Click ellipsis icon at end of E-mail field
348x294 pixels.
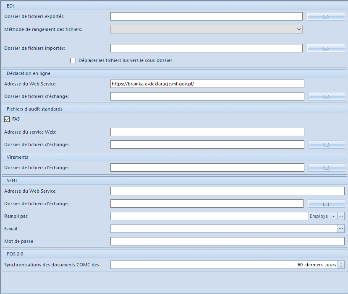tap(341, 229)
